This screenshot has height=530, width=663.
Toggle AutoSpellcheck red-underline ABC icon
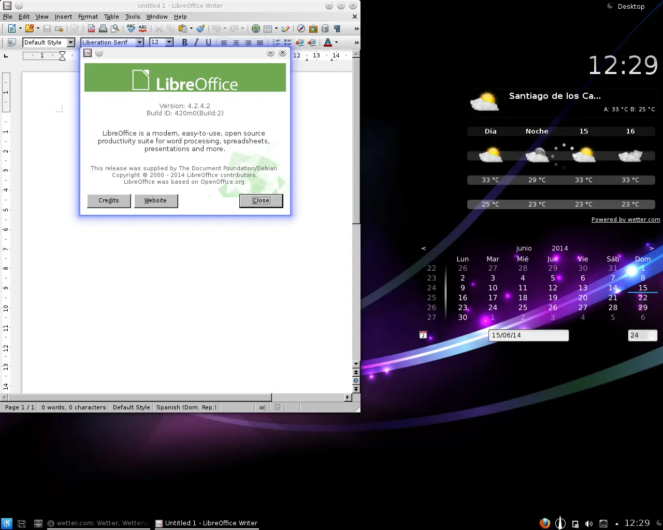click(143, 28)
